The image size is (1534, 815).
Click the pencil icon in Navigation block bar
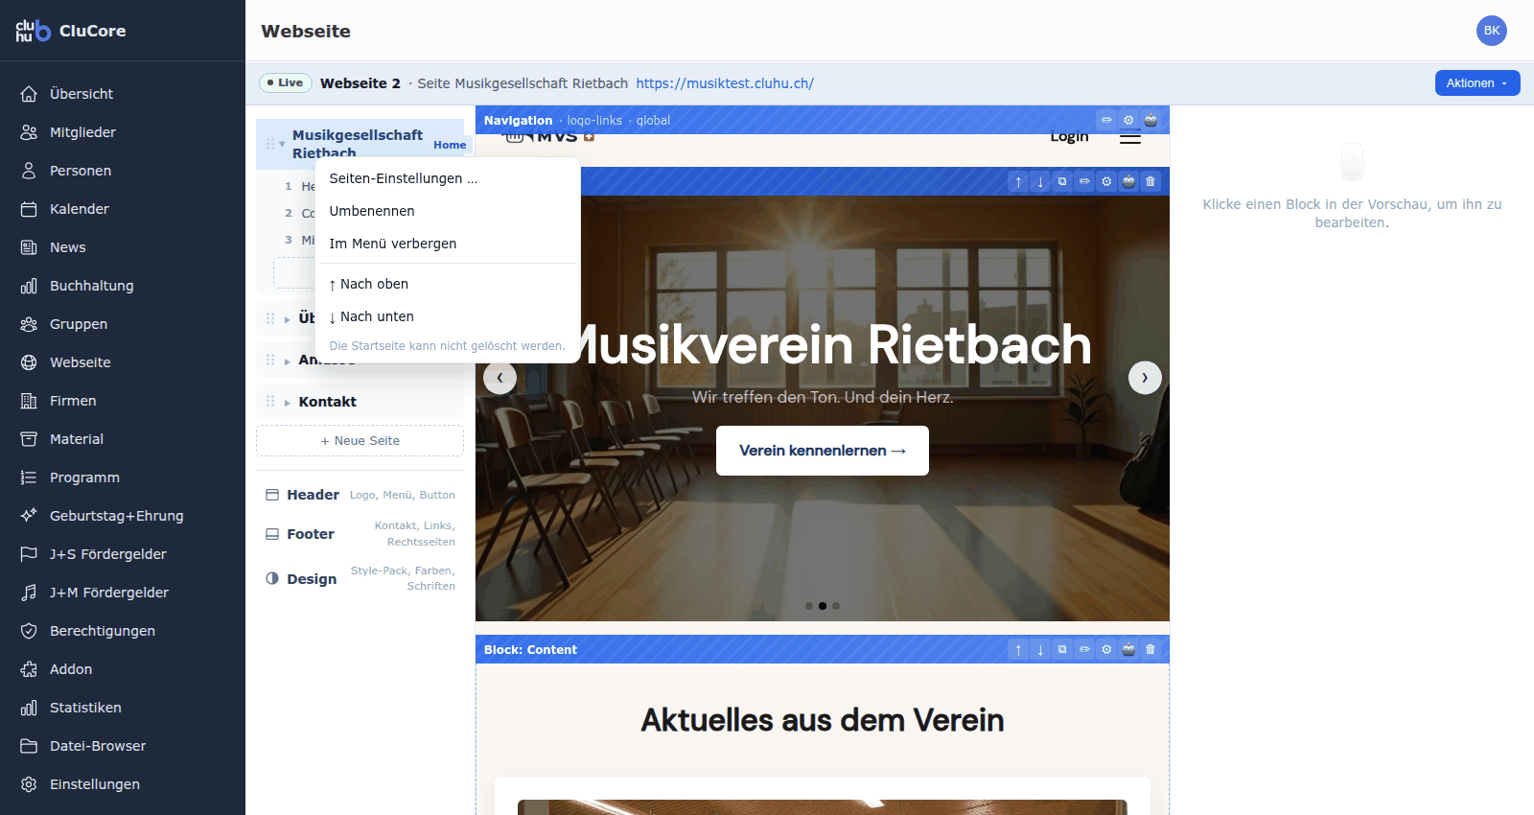1106,120
